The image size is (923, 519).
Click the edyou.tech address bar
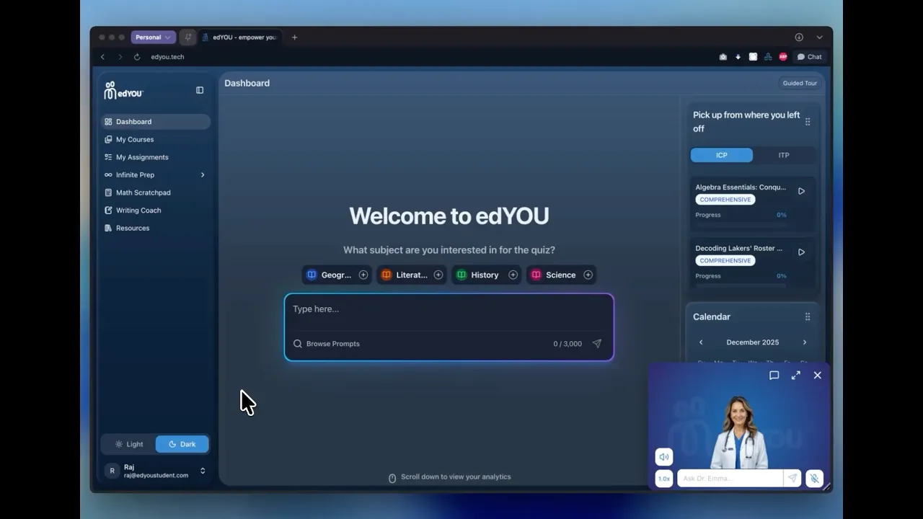[167, 57]
